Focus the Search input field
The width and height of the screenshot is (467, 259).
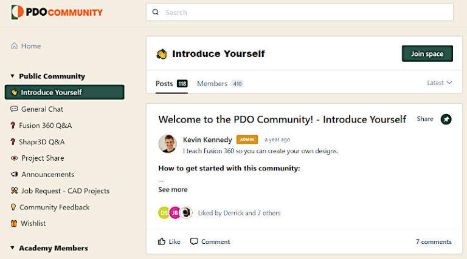300,12
